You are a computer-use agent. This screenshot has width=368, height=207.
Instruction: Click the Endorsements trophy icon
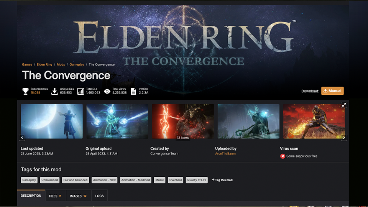25,91
